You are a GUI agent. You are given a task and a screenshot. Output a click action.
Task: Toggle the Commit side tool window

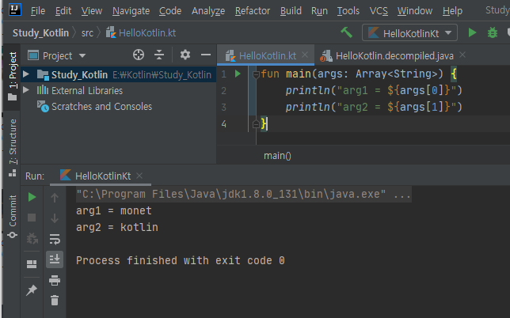(13, 216)
